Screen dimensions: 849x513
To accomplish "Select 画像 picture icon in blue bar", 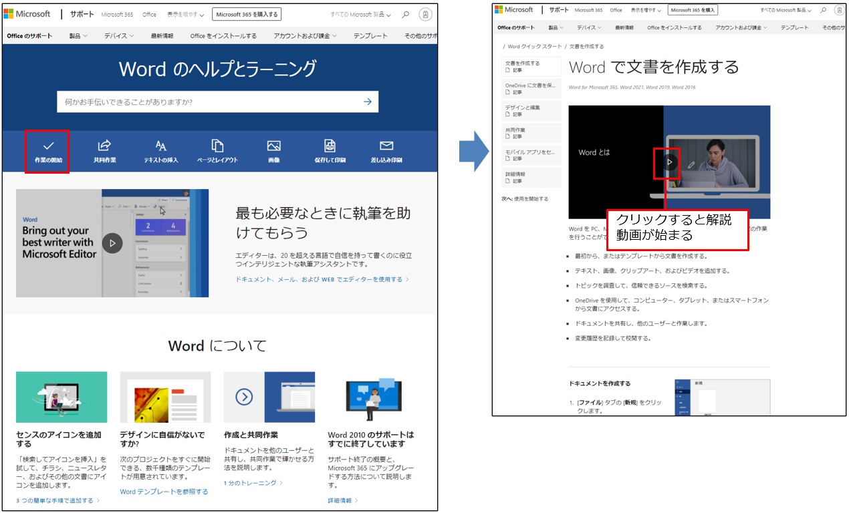I will coord(273,146).
